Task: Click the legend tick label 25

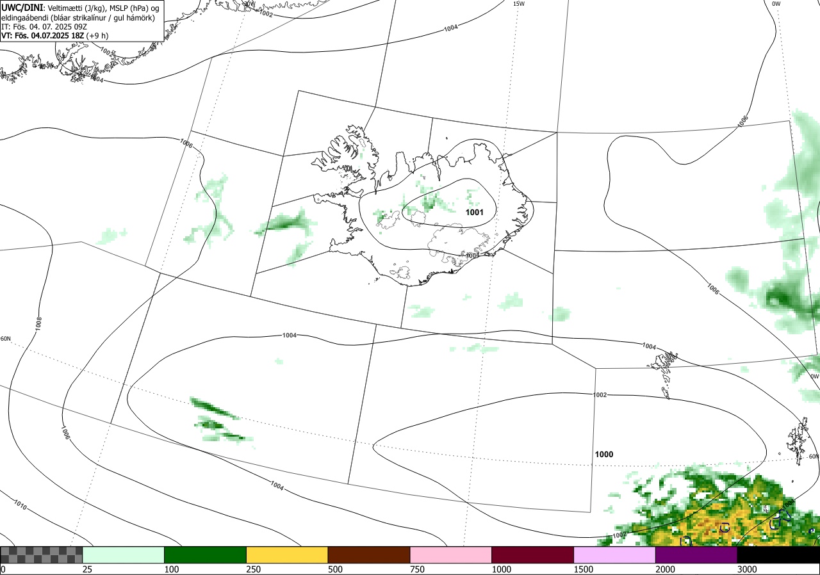Action: (x=87, y=569)
